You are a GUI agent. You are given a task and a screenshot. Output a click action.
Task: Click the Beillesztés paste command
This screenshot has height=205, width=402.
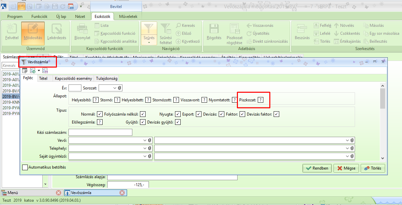coord(375,41)
